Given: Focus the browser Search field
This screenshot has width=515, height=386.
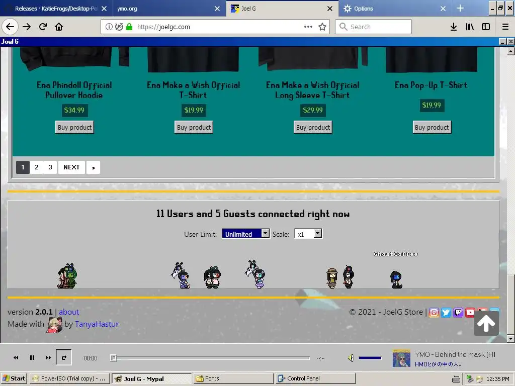Looking at the screenshot, I should pos(373,27).
